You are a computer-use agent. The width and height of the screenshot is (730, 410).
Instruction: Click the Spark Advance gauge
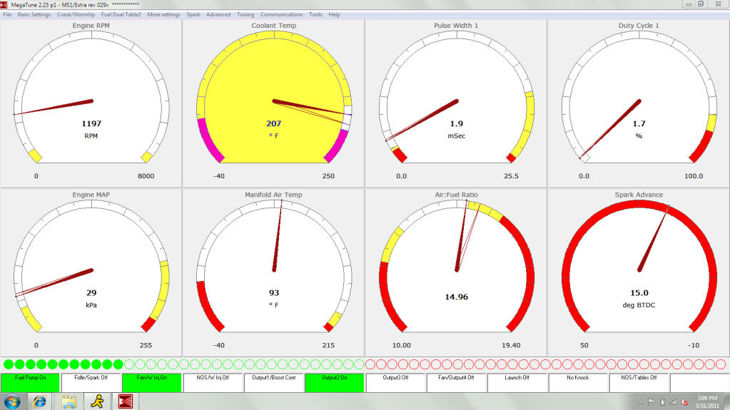coord(639,272)
